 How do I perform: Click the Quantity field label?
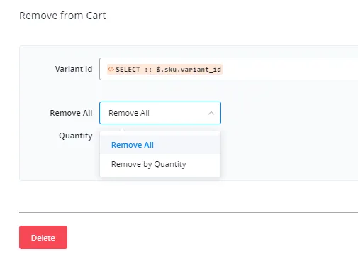76,136
